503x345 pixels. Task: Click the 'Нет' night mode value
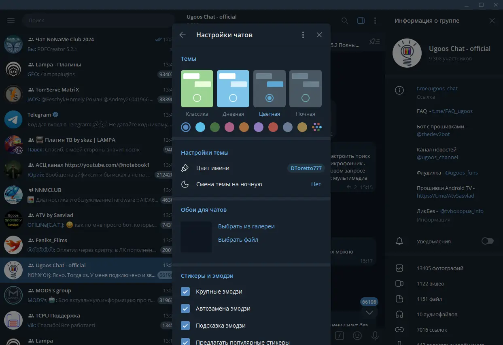pyautogui.click(x=316, y=184)
